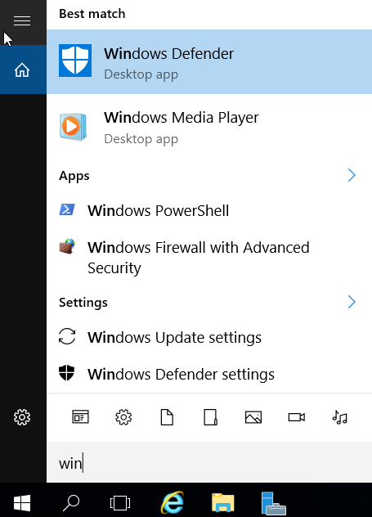Filter results by Music
Image resolution: width=372 pixels, height=517 pixels.
click(x=340, y=417)
